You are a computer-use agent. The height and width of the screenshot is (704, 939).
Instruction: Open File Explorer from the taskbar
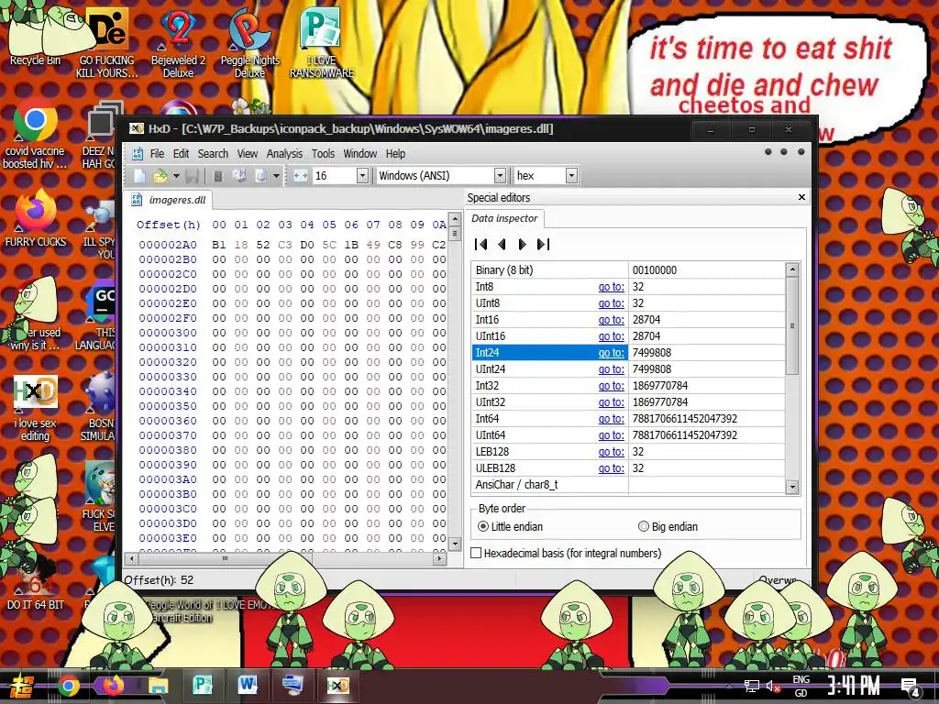[x=158, y=686]
